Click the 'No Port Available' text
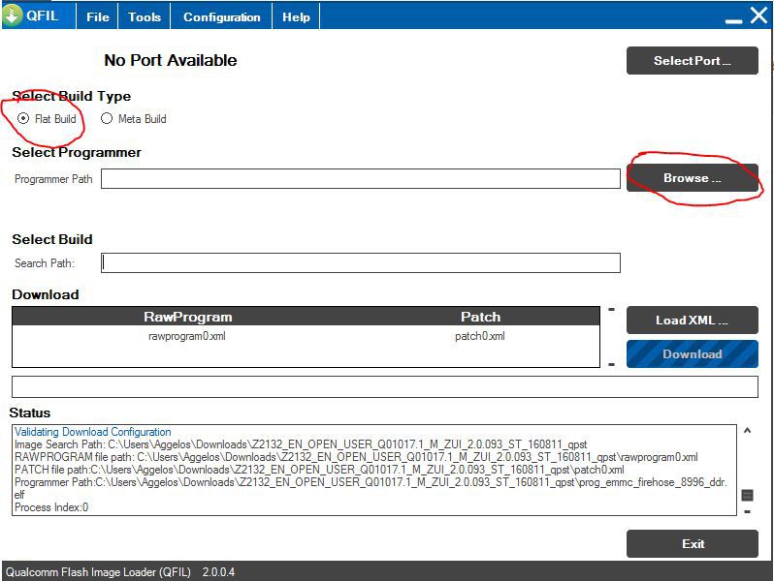Image resolution: width=774 pixels, height=581 pixels. click(x=171, y=60)
